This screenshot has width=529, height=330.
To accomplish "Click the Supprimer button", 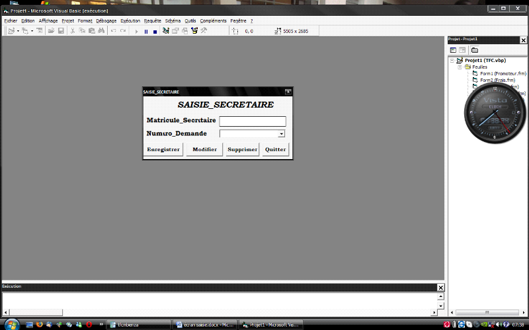I will click(x=242, y=150).
